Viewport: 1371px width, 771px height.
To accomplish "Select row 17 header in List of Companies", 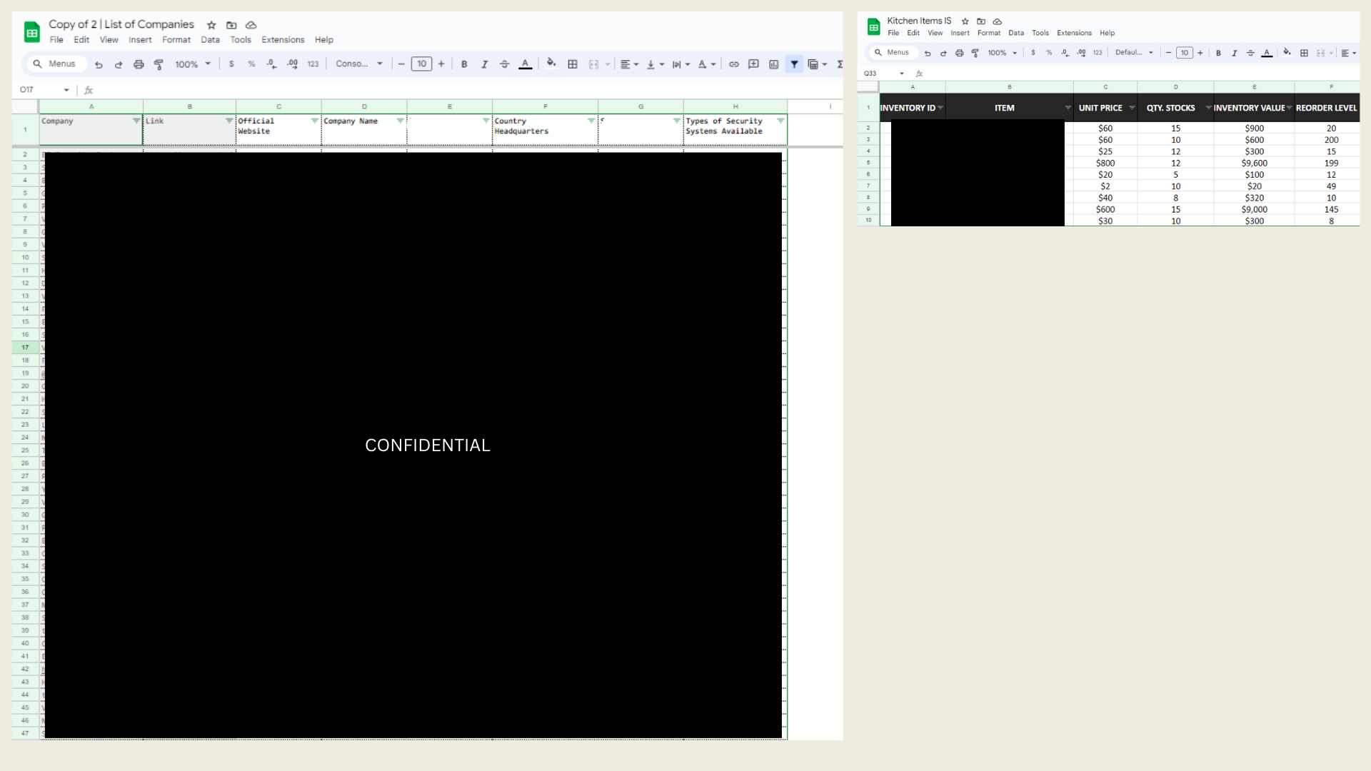I will pyautogui.click(x=25, y=348).
